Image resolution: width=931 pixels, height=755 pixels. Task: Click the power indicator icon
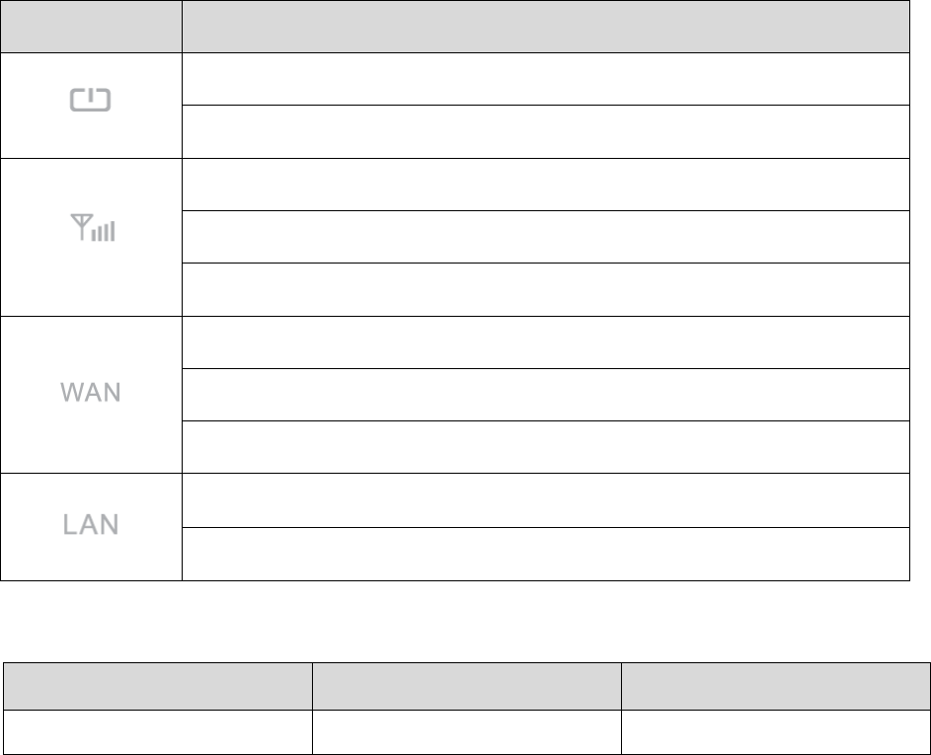91,101
